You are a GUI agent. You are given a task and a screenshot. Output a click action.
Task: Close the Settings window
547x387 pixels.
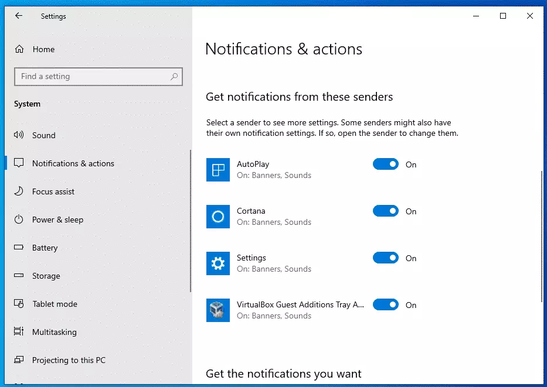point(529,16)
